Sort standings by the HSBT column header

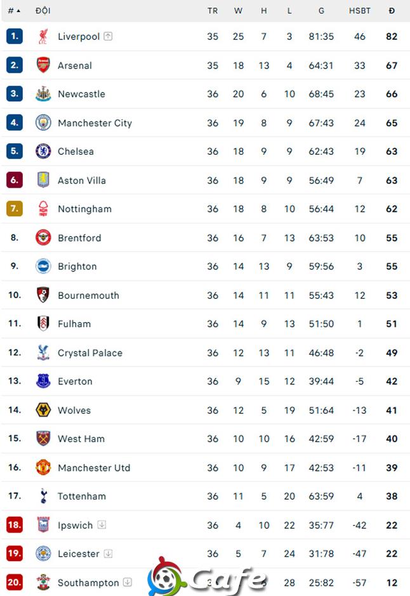[360, 11]
